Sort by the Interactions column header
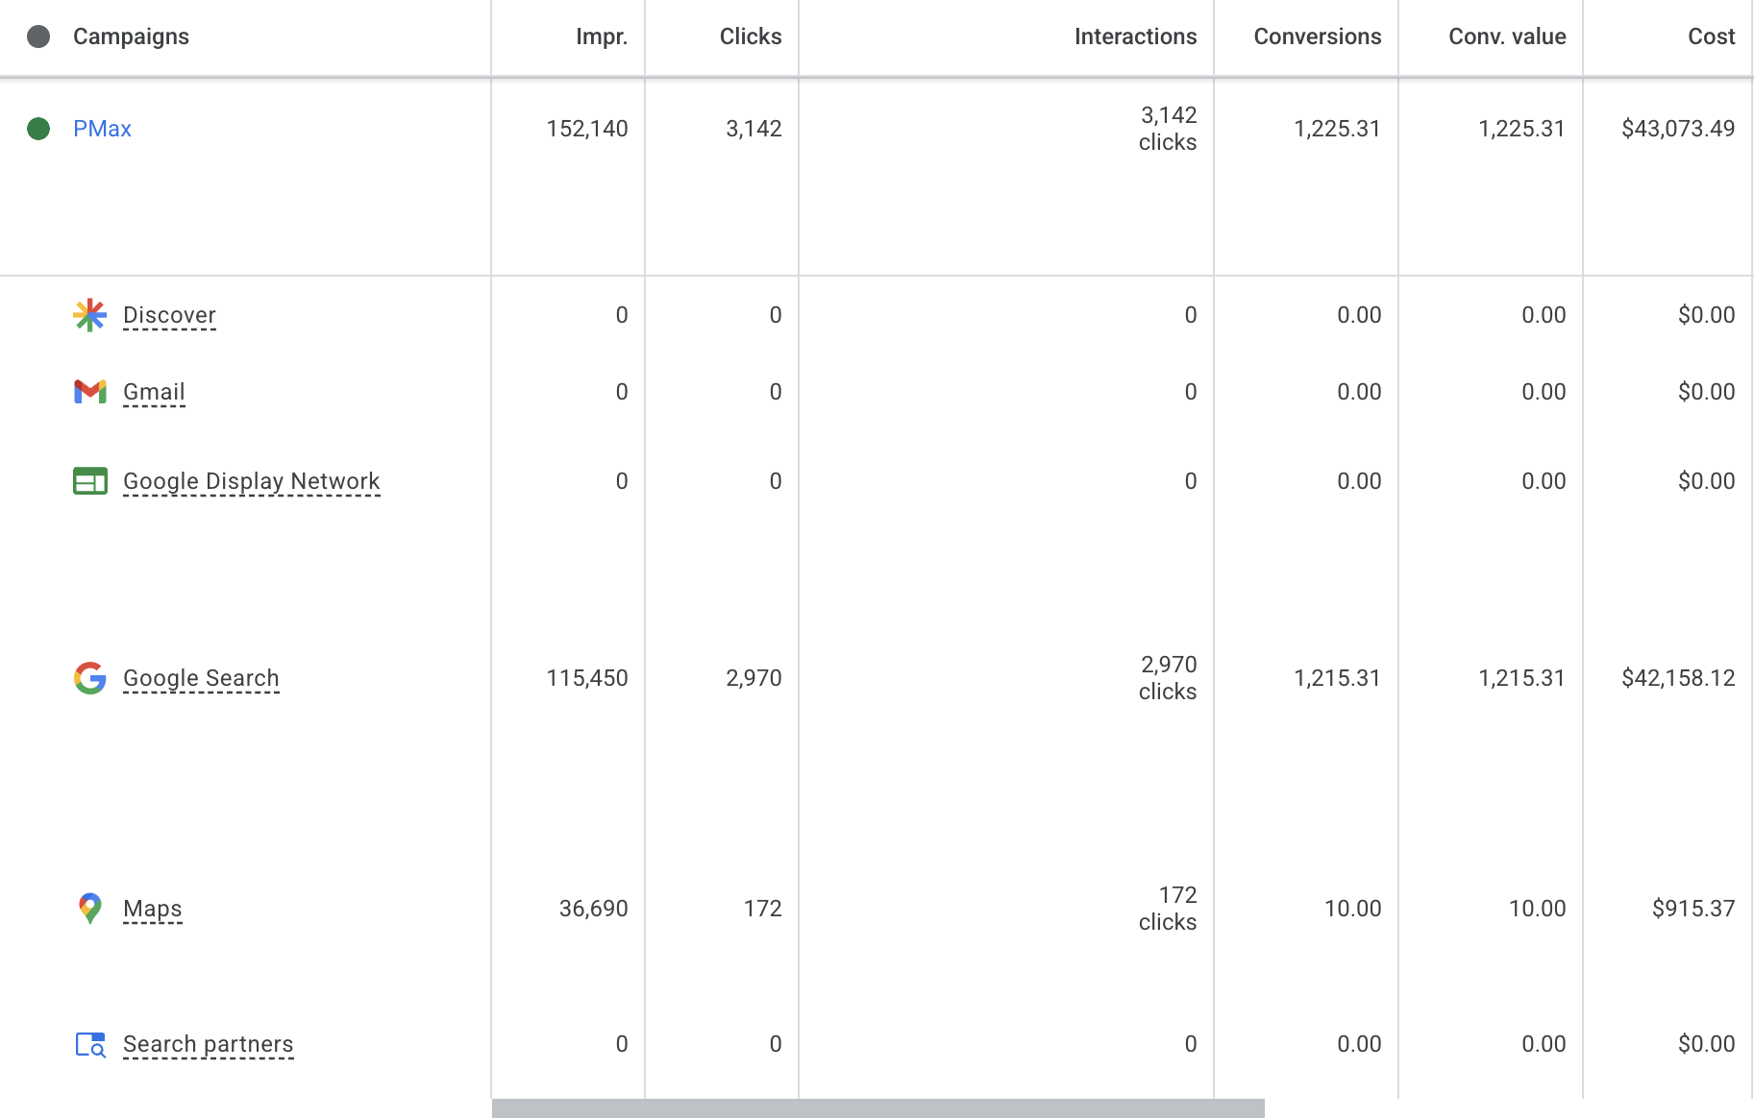The image size is (1754, 1118). (1135, 36)
